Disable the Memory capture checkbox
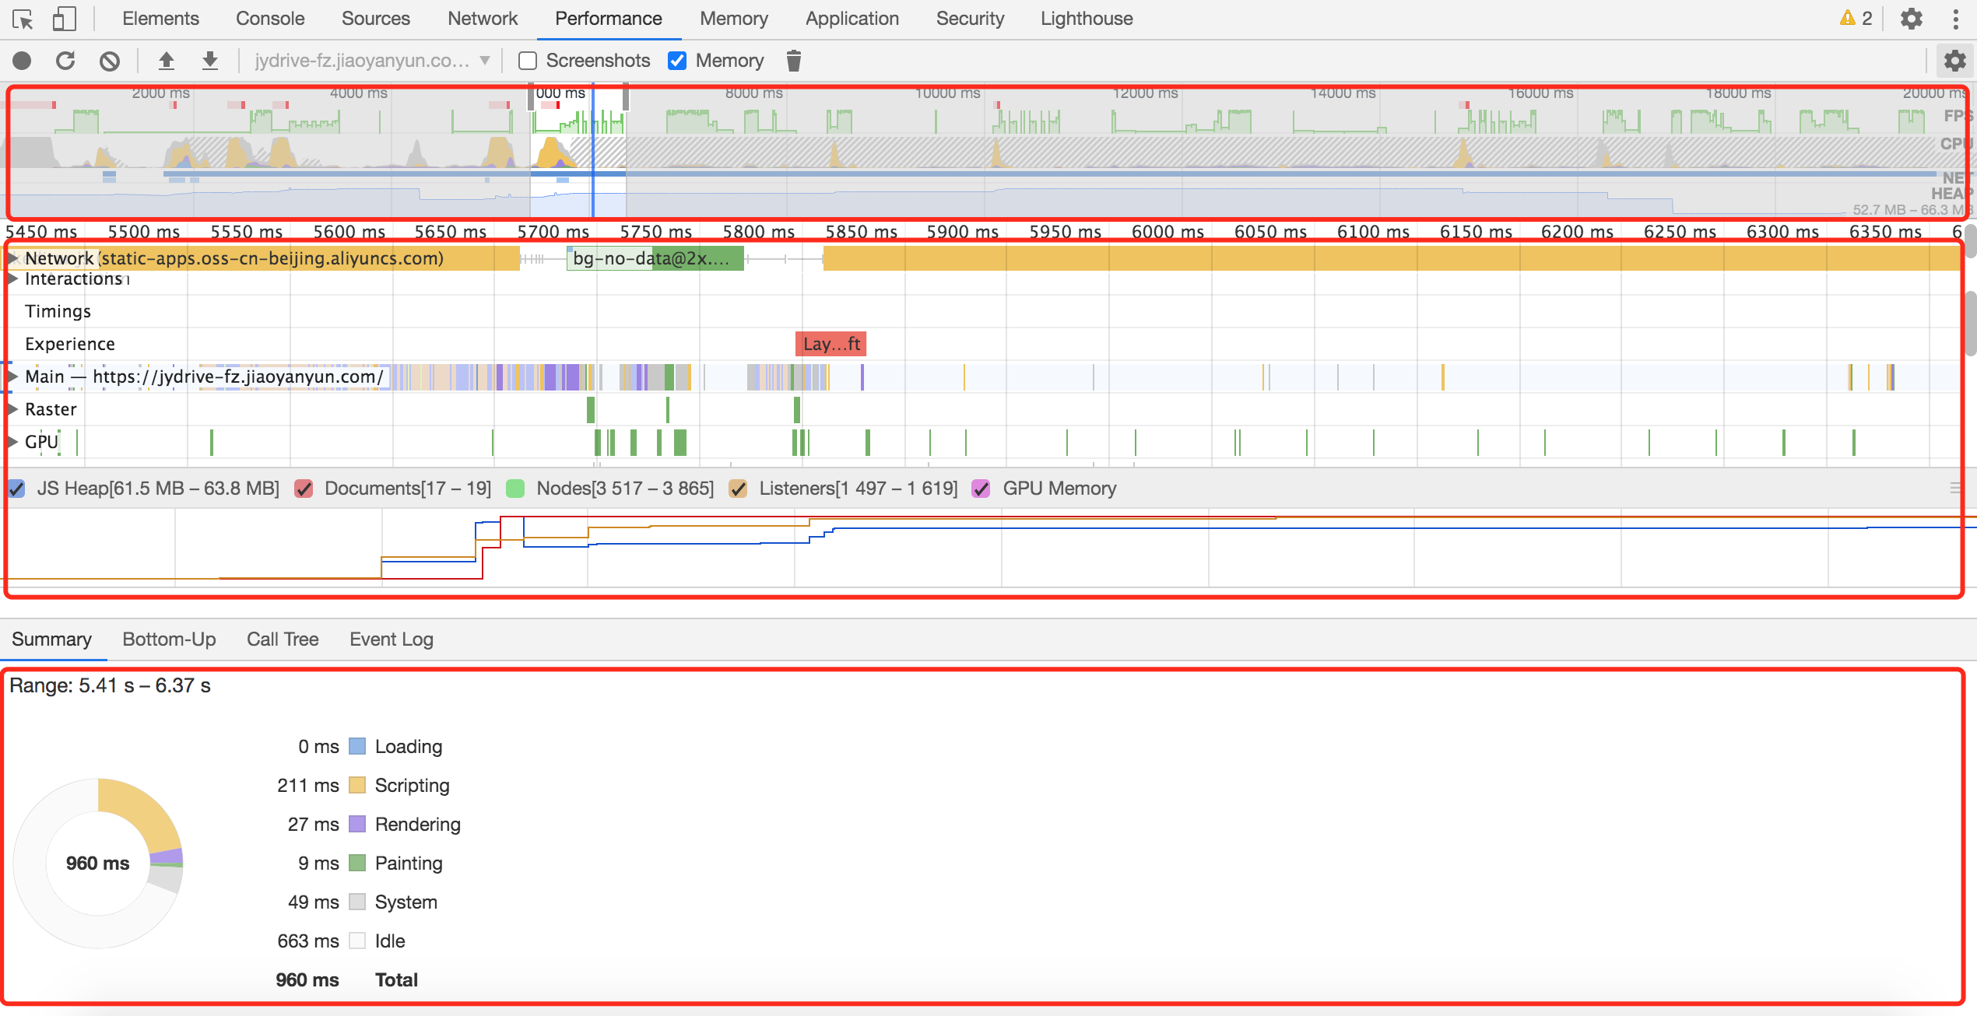 tap(676, 60)
